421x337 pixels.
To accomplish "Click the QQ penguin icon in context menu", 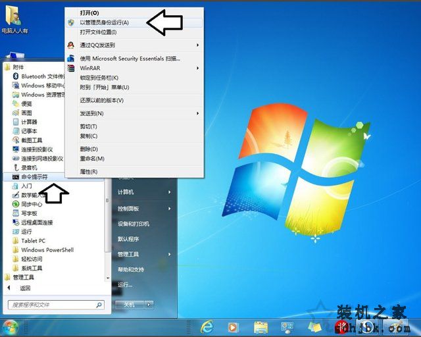I will 71,45.
